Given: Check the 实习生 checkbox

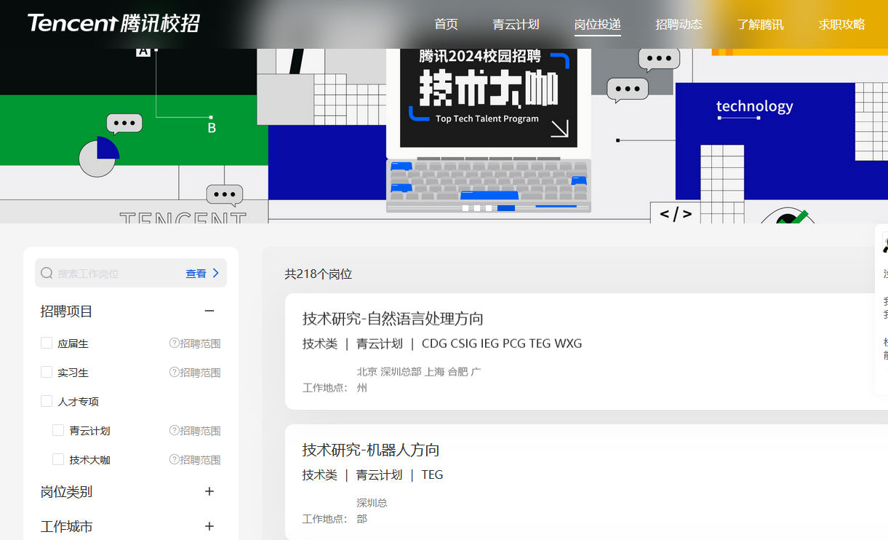Looking at the screenshot, I should pos(47,372).
